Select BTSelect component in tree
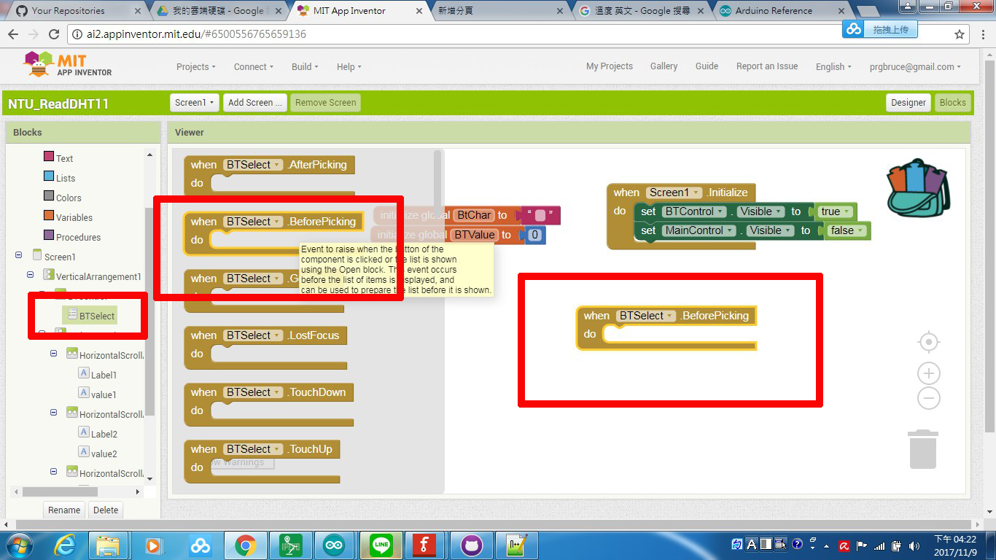This screenshot has height=560, width=996. [x=90, y=315]
